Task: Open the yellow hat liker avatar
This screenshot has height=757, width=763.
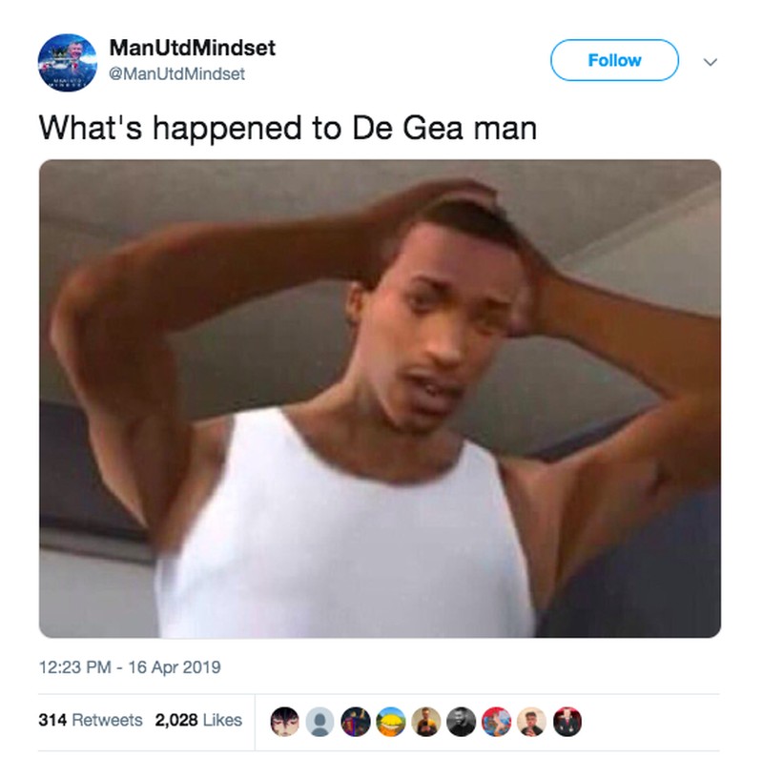Action: [x=391, y=722]
